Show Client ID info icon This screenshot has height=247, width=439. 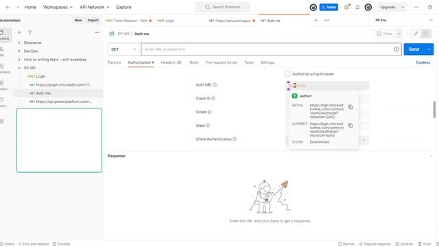213,98
